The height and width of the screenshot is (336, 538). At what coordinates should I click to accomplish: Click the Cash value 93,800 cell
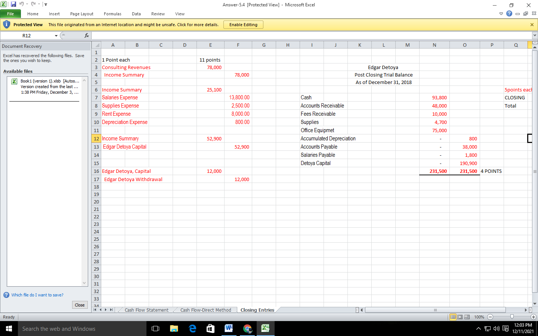[435, 97]
